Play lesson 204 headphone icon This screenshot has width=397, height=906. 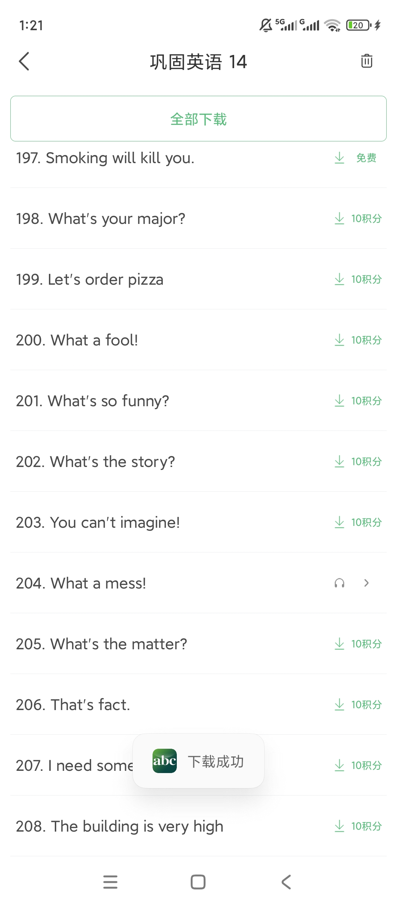(339, 583)
